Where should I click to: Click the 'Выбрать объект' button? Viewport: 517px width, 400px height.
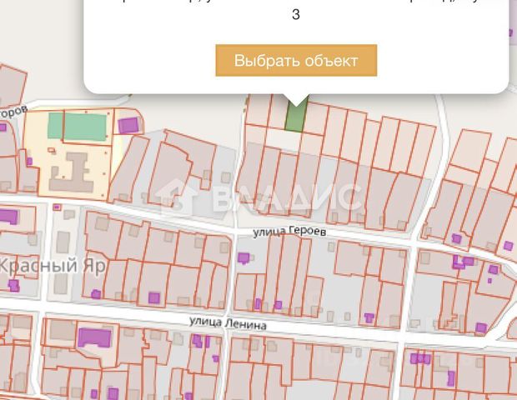click(296, 60)
